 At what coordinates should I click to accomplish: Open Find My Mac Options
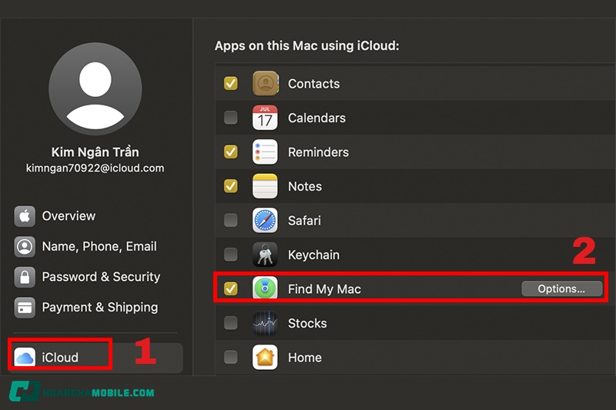pos(561,289)
